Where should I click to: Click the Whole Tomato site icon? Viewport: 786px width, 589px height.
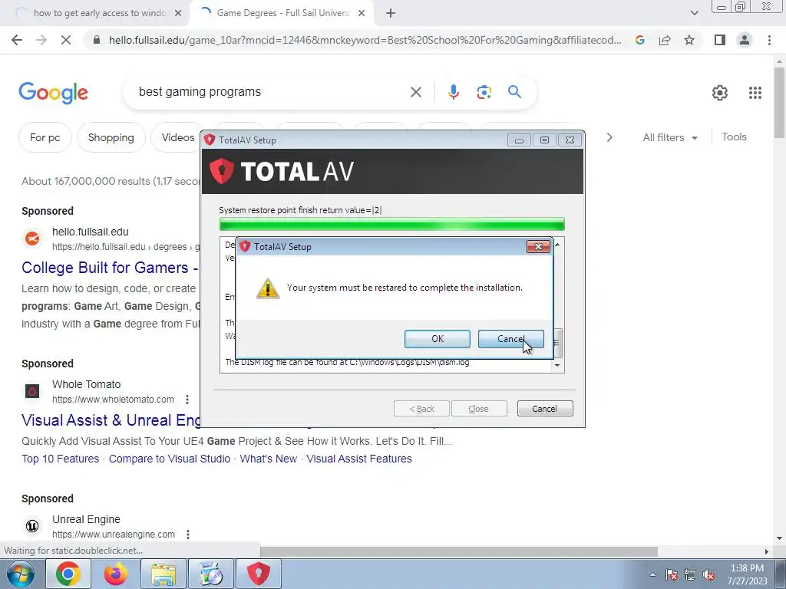pos(32,391)
